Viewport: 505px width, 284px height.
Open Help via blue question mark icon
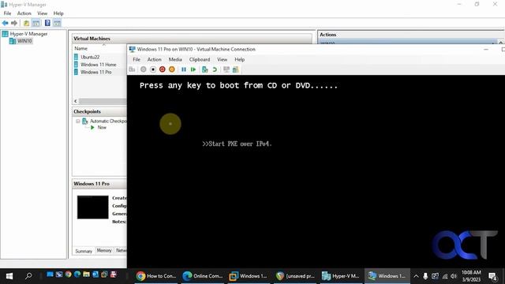tap(47, 23)
